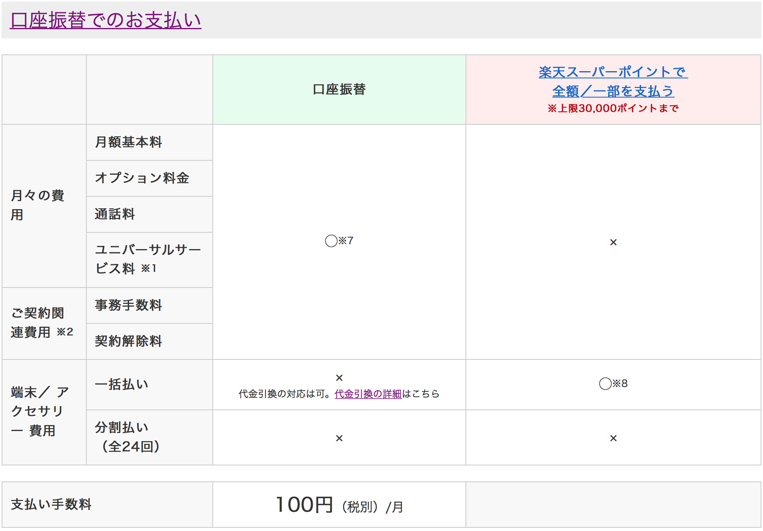Select the 一括払い row label
The image size is (763, 531).
pyautogui.click(x=122, y=384)
